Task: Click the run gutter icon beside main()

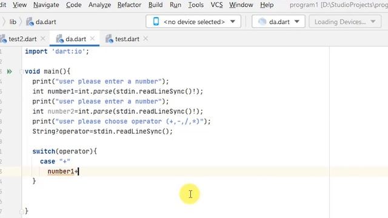Action: 10,71
